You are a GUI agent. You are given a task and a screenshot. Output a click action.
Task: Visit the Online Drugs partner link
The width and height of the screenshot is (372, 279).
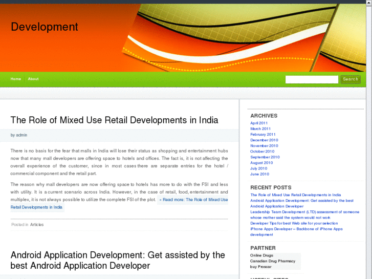(x=261, y=255)
